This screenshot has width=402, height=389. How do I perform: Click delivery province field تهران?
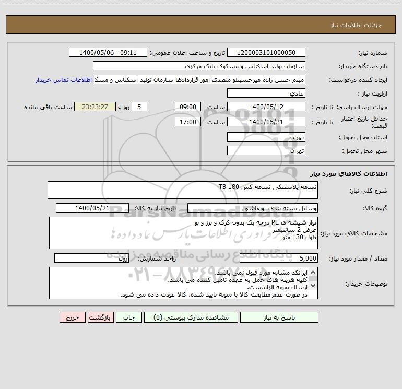coord(266,137)
